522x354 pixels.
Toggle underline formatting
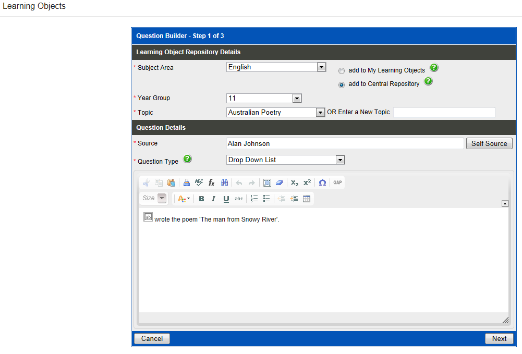(x=226, y=199)
